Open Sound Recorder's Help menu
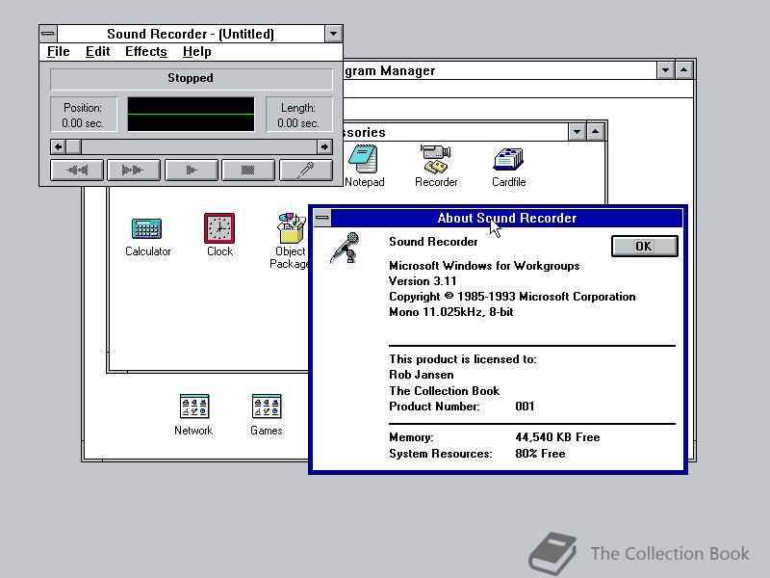The height and width of the screenshot is (578, 770). pyautogui.click(x=197, y=51)
